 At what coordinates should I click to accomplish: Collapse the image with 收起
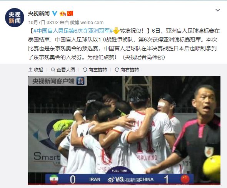point(36,70)
